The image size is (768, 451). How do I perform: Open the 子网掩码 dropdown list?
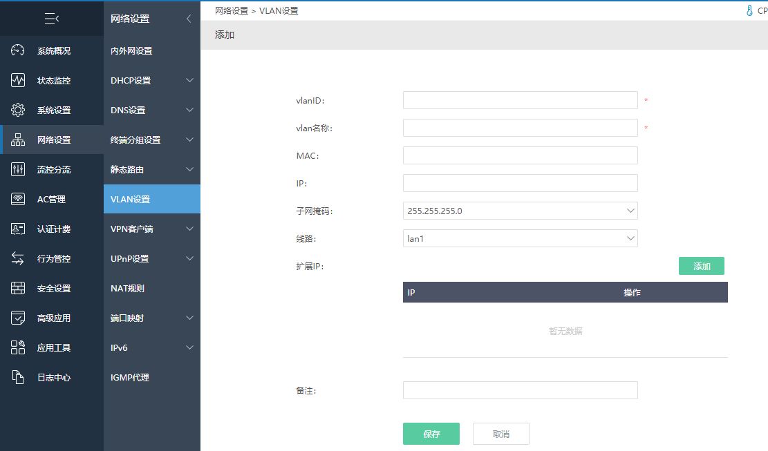520,211
